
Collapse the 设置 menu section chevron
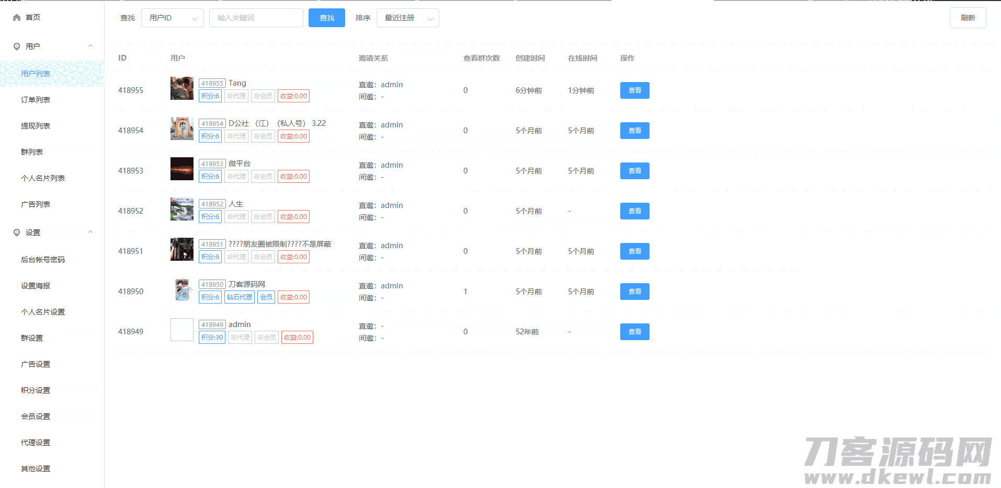90,232
